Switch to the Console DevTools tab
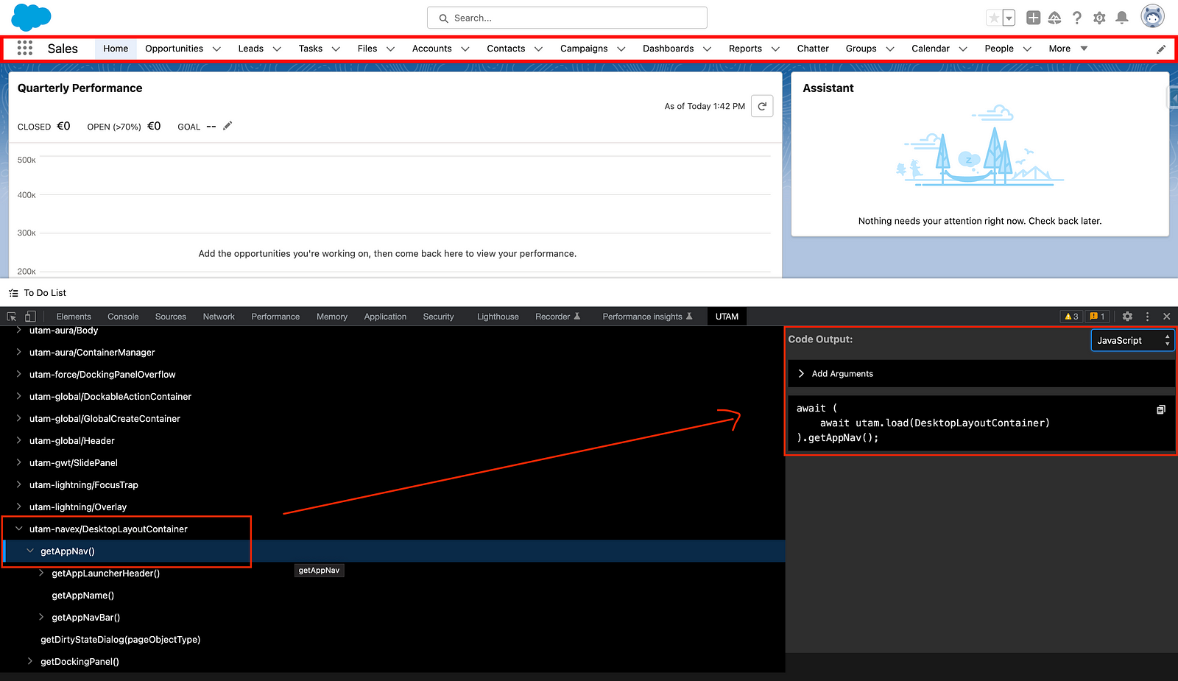 (x=123, y=317)
